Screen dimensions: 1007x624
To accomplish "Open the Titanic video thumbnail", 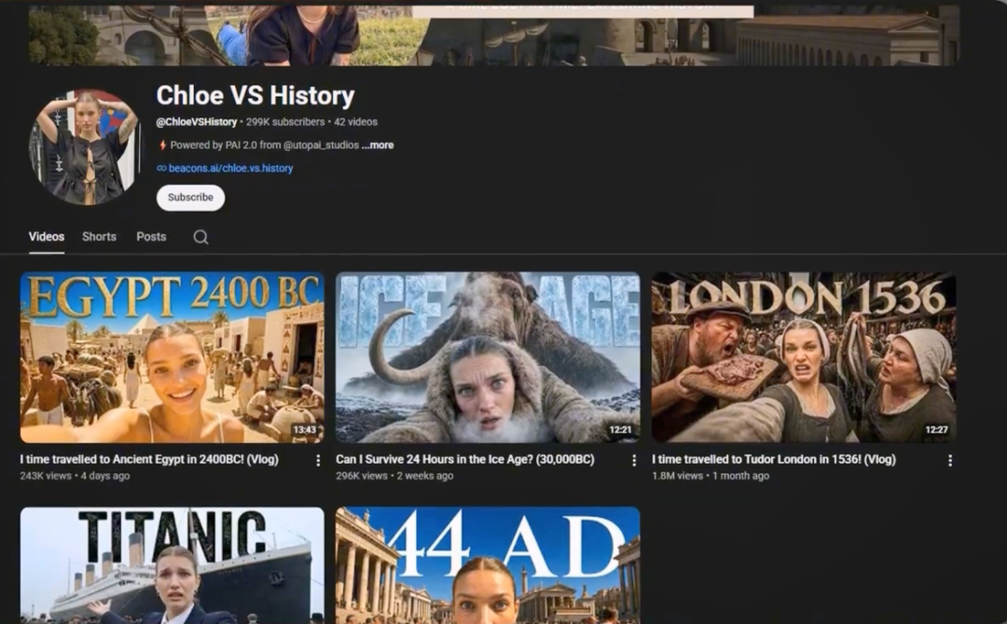I will [172, 565].
